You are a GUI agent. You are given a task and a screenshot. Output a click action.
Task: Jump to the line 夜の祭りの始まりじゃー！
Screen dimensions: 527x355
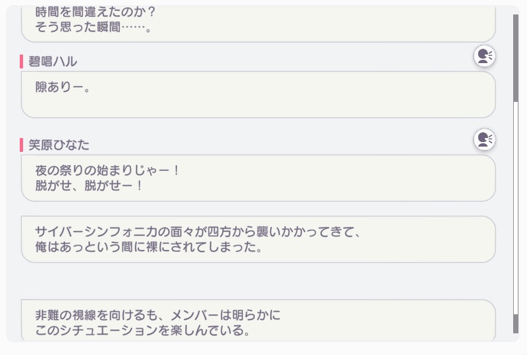(x=108, y=170)
